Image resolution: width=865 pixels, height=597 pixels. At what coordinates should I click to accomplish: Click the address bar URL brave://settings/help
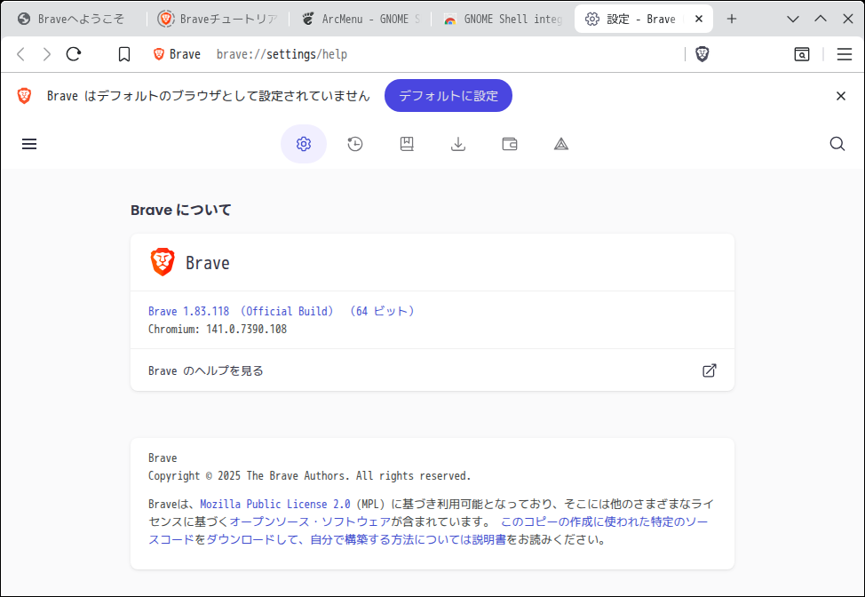282,54
